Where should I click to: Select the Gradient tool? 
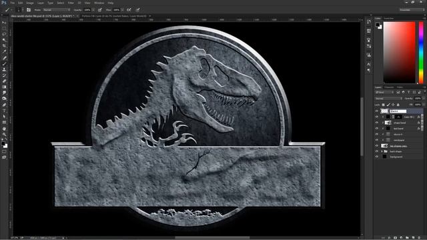coord(4,87)
